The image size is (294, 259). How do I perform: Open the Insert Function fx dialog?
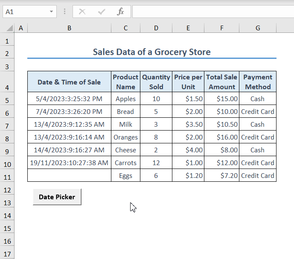(x=121, y=12)
